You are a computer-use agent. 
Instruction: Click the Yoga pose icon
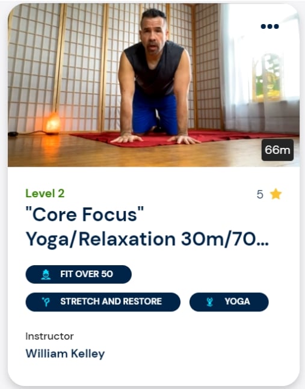(210, 302)
